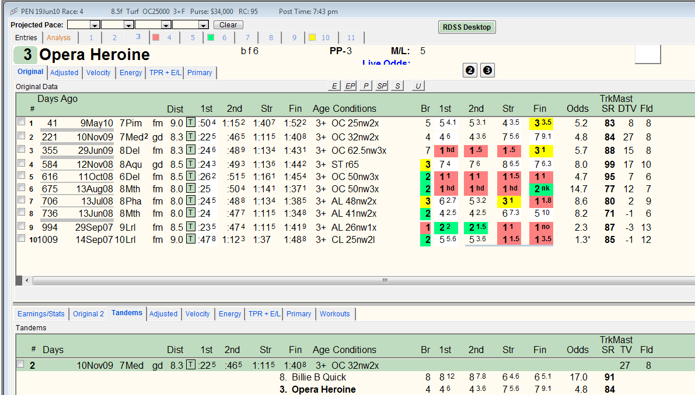Check the box for row 3 (29Jun09)
This screenshot has height=395, width=695.
tap(21, 149)
